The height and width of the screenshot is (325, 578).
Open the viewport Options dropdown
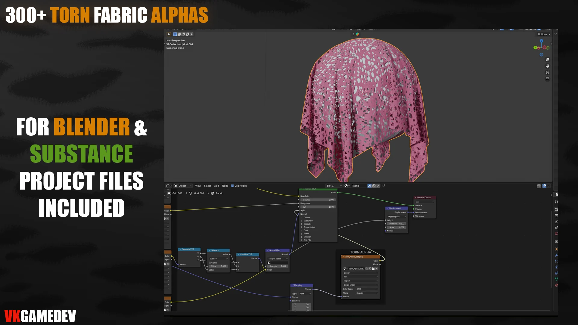click(544, 34)
